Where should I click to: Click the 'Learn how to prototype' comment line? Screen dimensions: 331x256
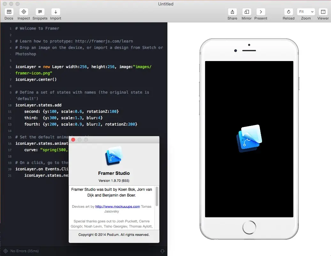[x=74, y=41]
